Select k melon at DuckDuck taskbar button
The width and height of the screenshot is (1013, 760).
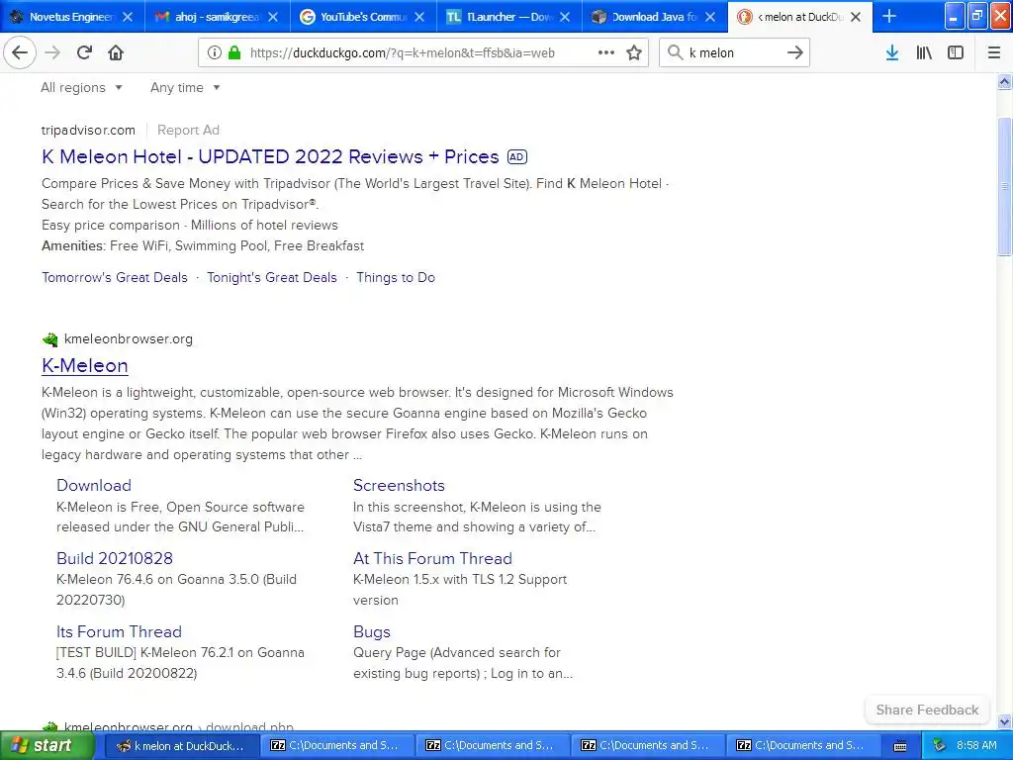tap(180, 746)
